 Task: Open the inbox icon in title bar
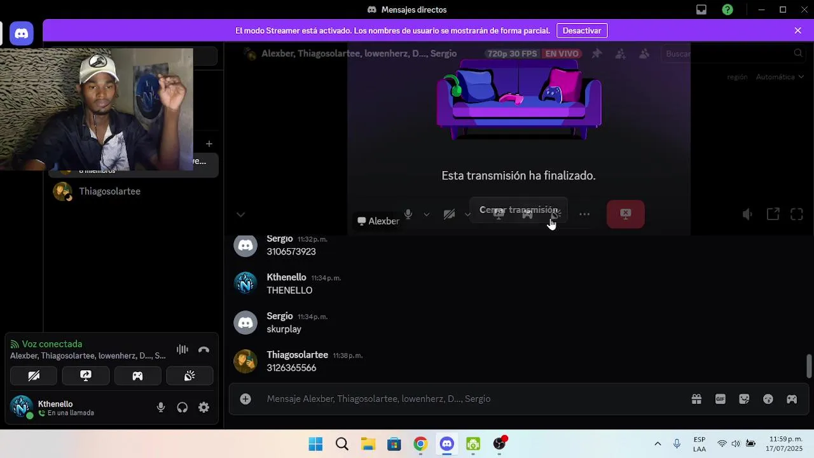click(x=701, y=10)
